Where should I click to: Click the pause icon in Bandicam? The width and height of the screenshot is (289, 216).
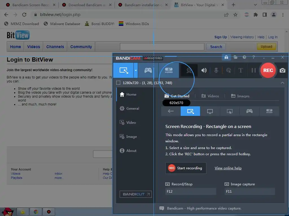254,70
